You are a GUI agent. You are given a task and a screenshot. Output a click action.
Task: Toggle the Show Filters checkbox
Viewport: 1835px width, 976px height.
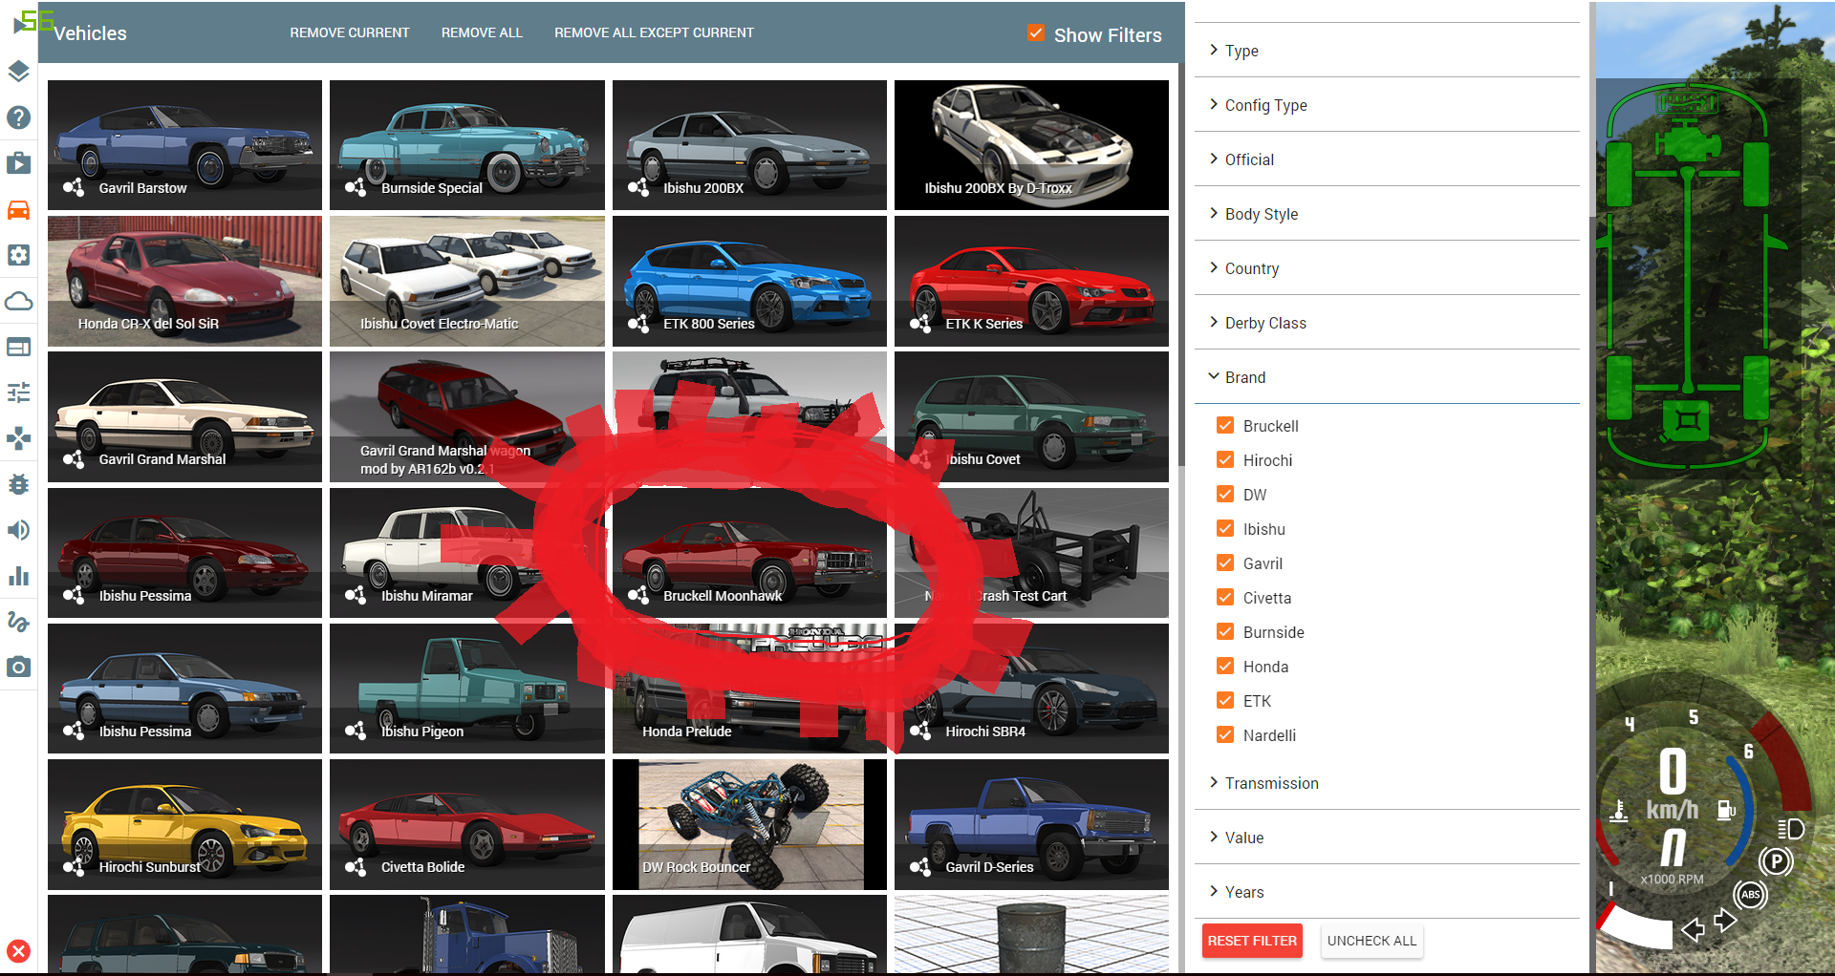coord(1036,33)
